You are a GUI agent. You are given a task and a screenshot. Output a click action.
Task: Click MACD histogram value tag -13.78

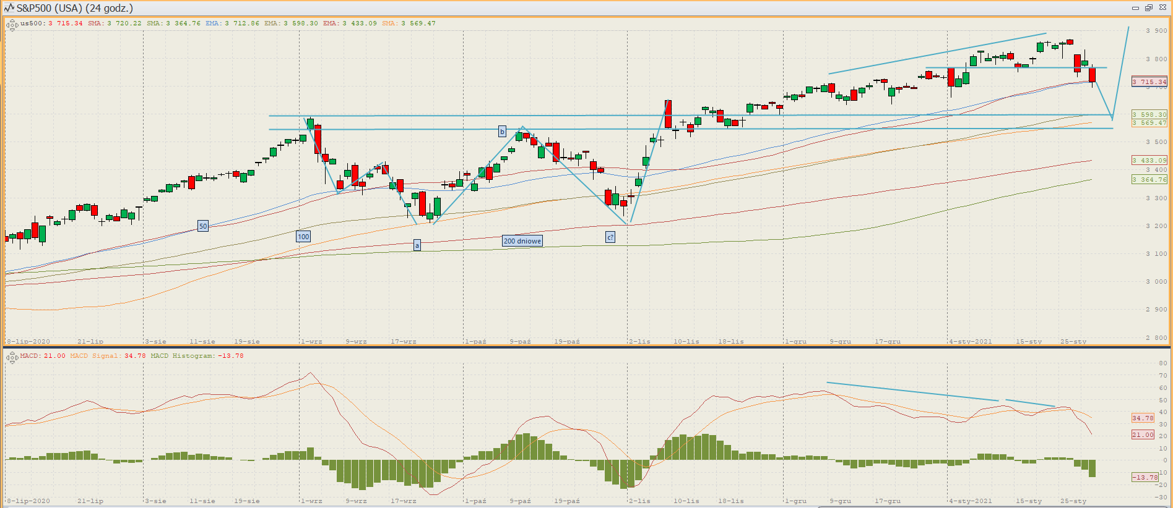click(1145, 477)
